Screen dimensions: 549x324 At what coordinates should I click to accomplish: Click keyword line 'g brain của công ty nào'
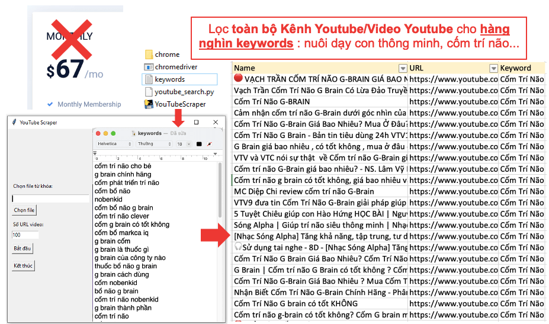(x=130, y=258)
